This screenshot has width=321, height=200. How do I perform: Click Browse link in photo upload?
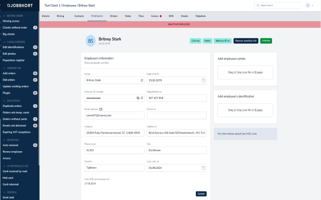[x=258, y=72]
